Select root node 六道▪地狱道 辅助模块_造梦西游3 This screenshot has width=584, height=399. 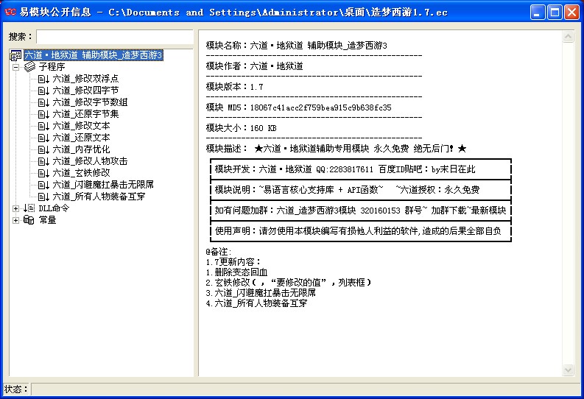pos(94,55)
